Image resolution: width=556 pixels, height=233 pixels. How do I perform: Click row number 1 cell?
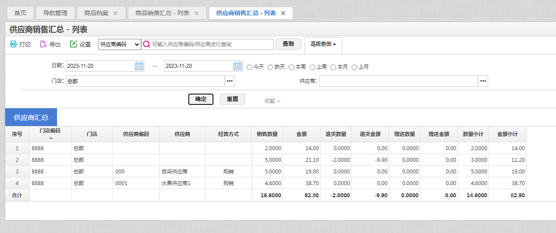pos(17,148)
